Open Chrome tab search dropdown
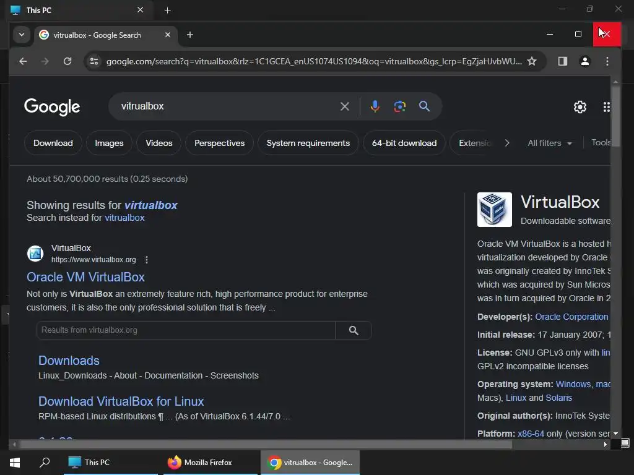This screenshot has height=475, width=634. (x=22, y=35)
